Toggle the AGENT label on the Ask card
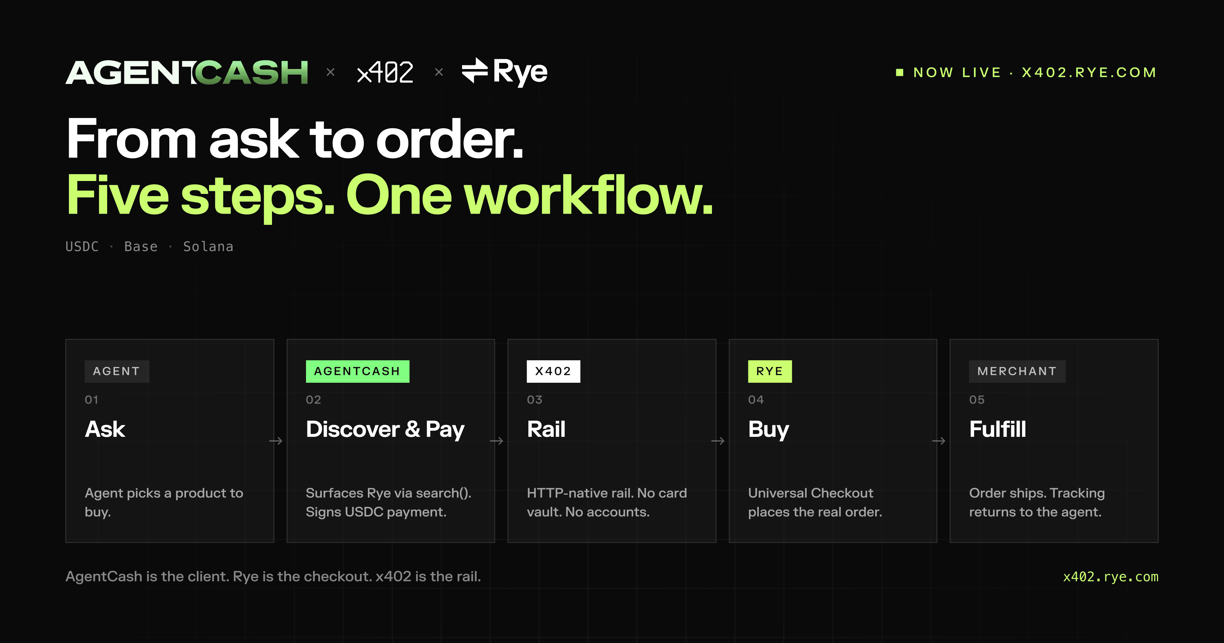 point(117,372)
